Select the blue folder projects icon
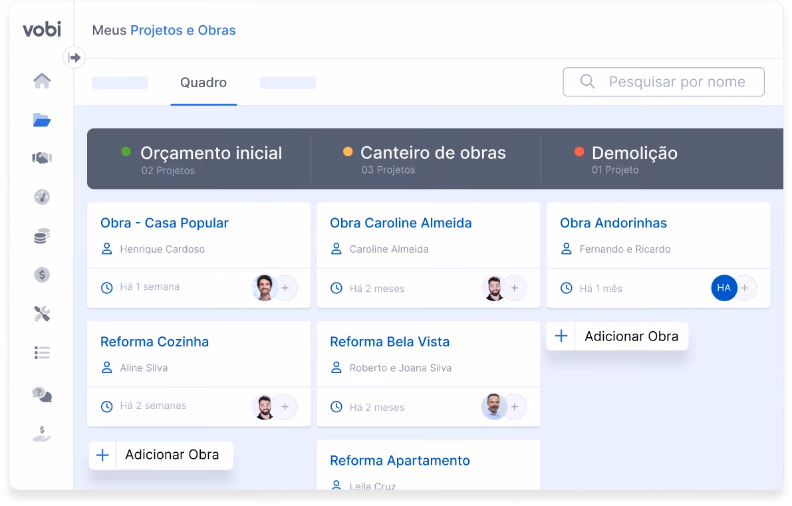This screenshot has width=792, height=506. tap(42, 120)
